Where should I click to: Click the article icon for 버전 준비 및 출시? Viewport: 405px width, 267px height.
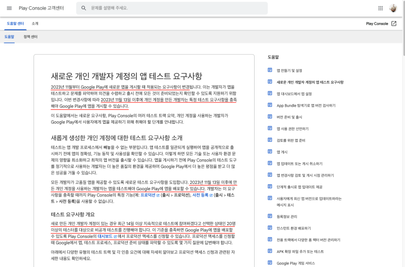(x=270, y=117)
